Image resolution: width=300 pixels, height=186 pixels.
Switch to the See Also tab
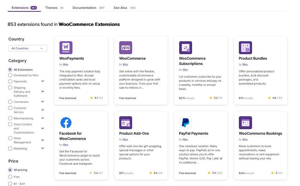(124, 8)
